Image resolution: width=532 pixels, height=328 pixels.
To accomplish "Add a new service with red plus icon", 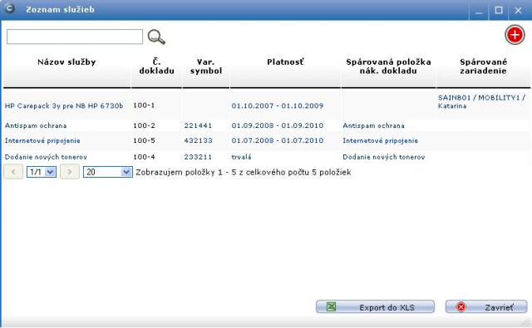I will click(515, 35).
